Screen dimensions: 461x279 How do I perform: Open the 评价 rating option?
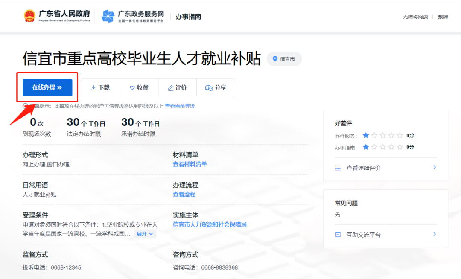(177, 87)
